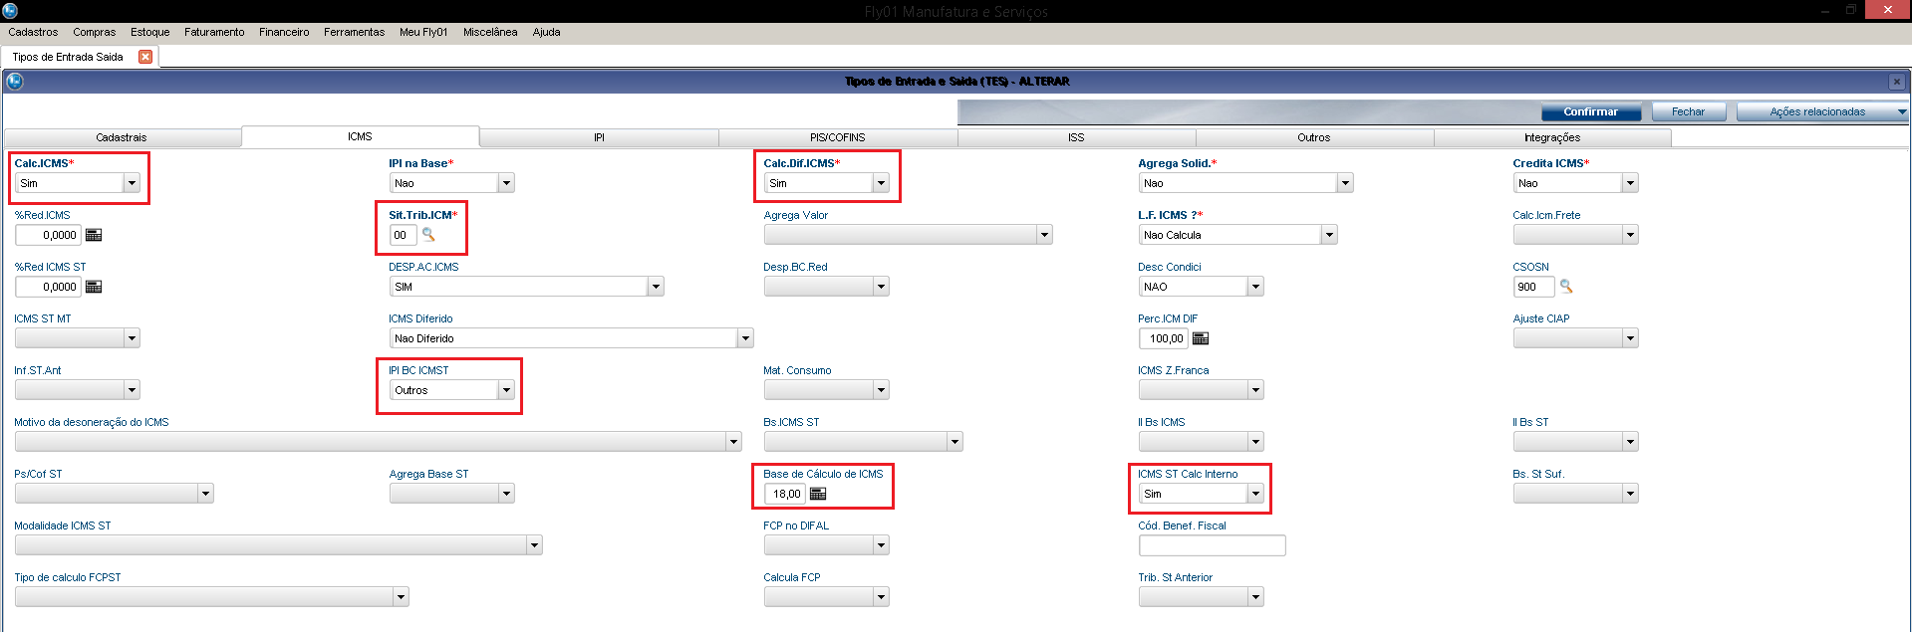Click the %Red.ICMS value field
The image size is (1912, 632).
click(x=48, y=235)
